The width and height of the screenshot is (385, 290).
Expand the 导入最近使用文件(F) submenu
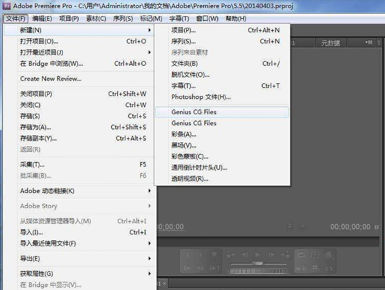pos(79,243)
